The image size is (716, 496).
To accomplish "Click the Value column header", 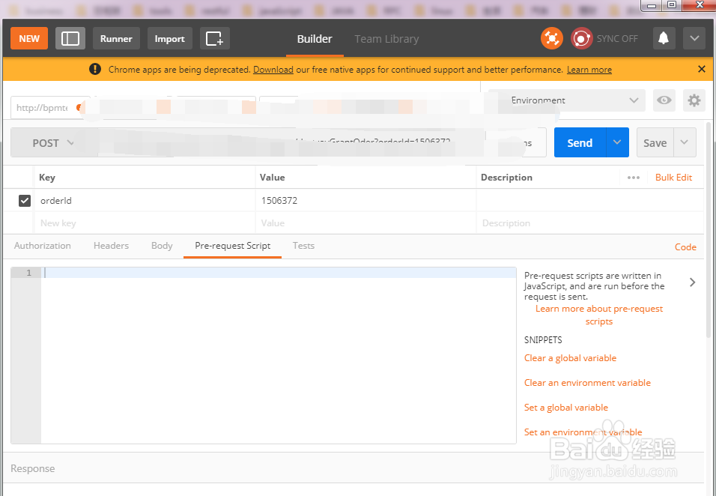I will coord(272,178).
